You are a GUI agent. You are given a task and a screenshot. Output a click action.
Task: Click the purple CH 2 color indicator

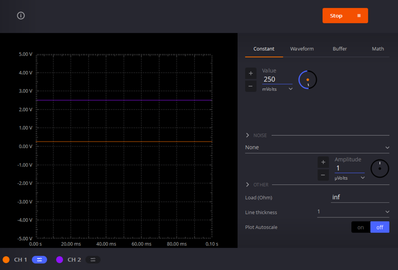[x=59, y=259]
